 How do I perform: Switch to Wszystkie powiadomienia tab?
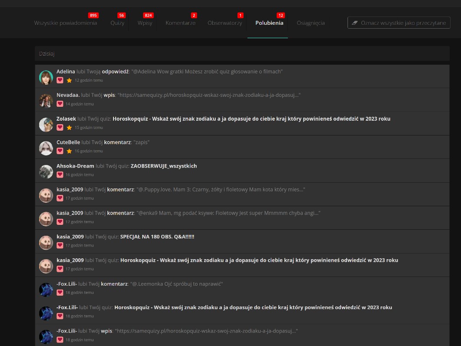[x=65, y=23]
